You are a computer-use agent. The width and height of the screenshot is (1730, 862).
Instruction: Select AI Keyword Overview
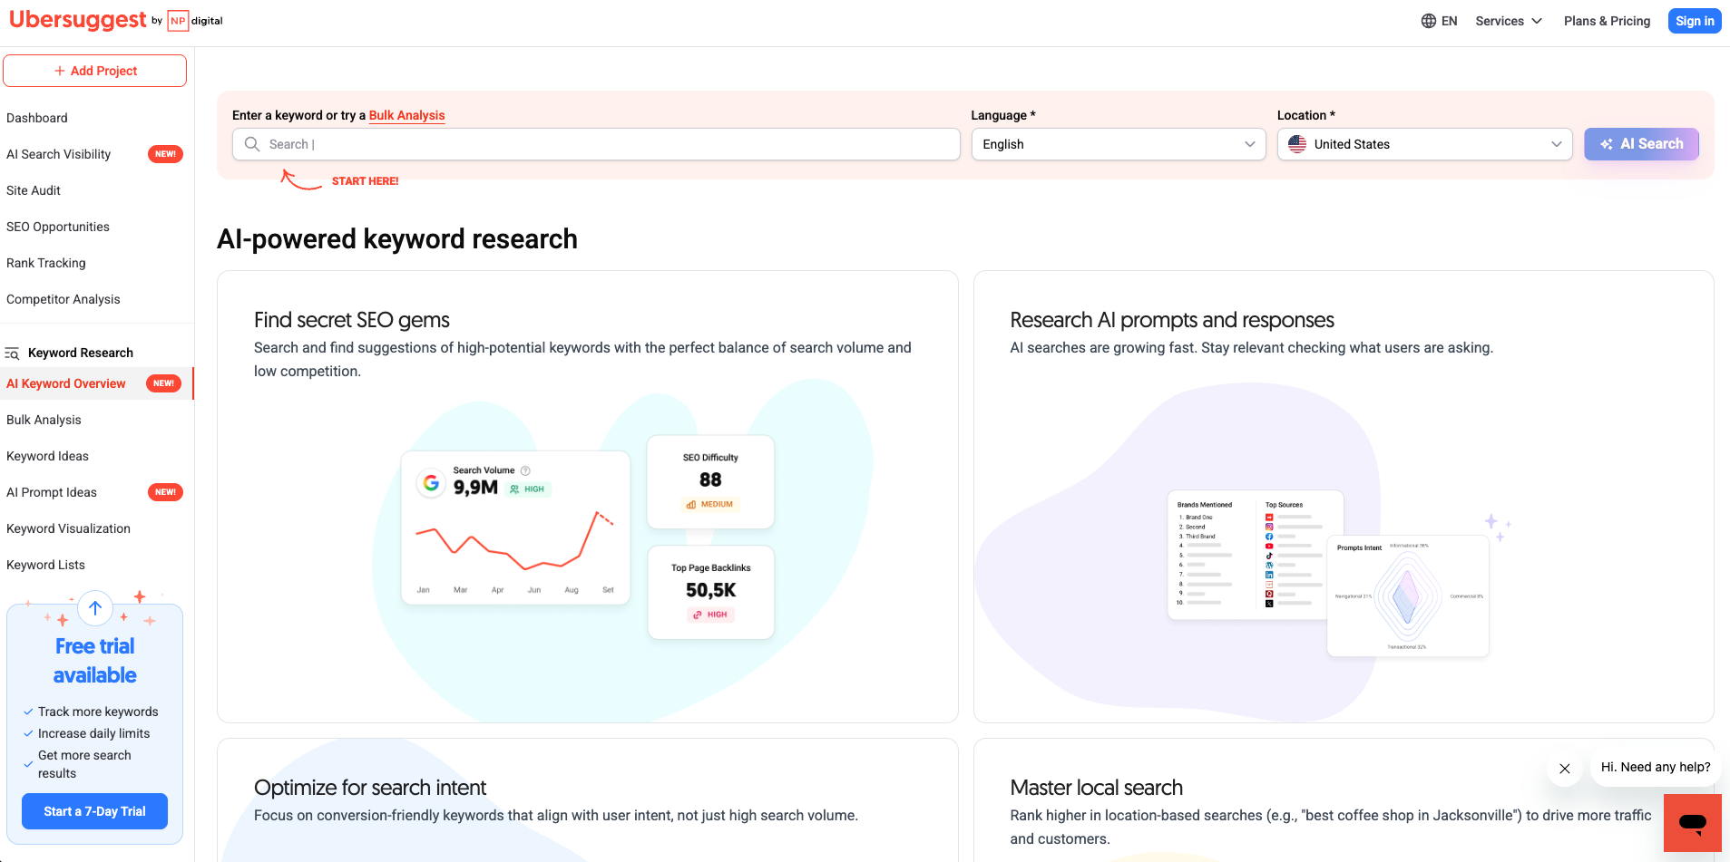66,383
